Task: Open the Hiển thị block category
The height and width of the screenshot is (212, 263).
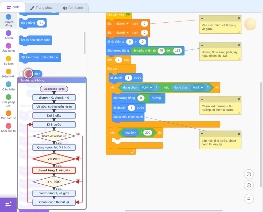Action: 8,35
